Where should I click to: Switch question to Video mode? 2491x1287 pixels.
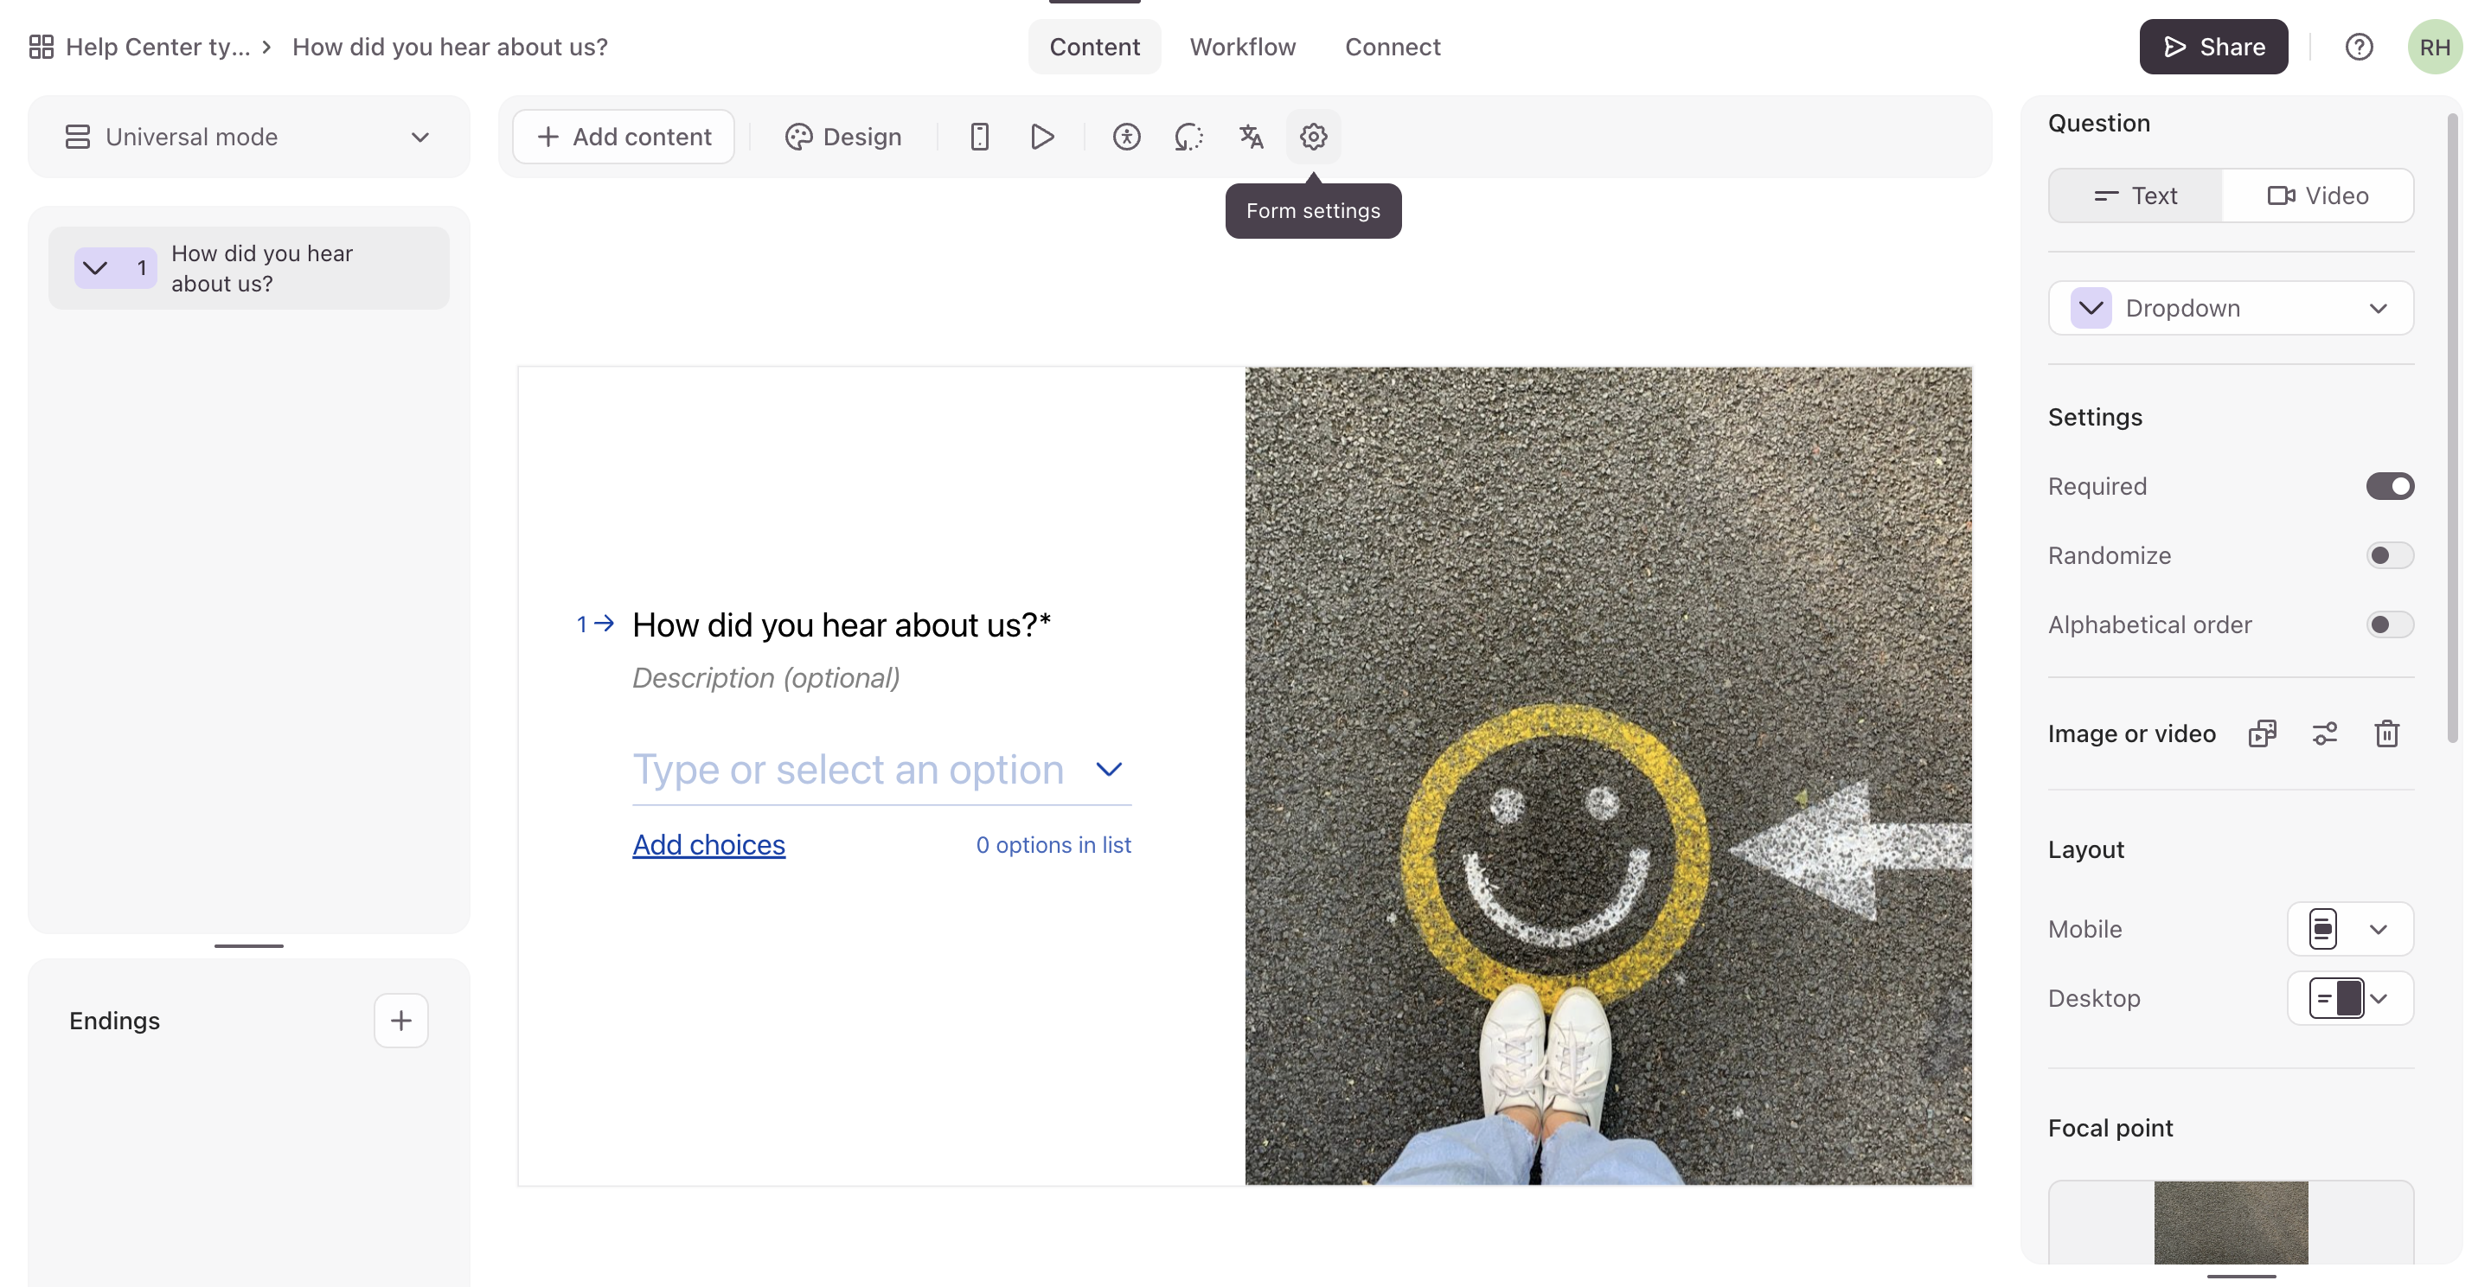pyautogui.click(x=2317, y=195)
